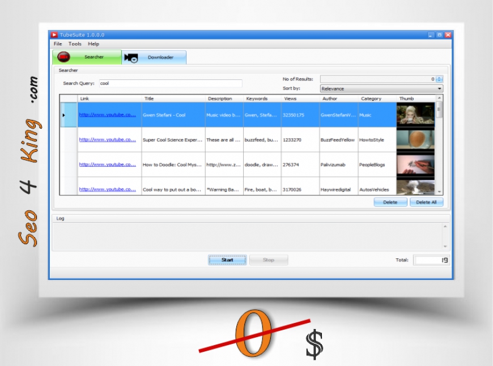Viewport: 493px width, 366px height.
Task: Click the keywords cell 'buzzfeed, bu...'
Action: point(262,139)
